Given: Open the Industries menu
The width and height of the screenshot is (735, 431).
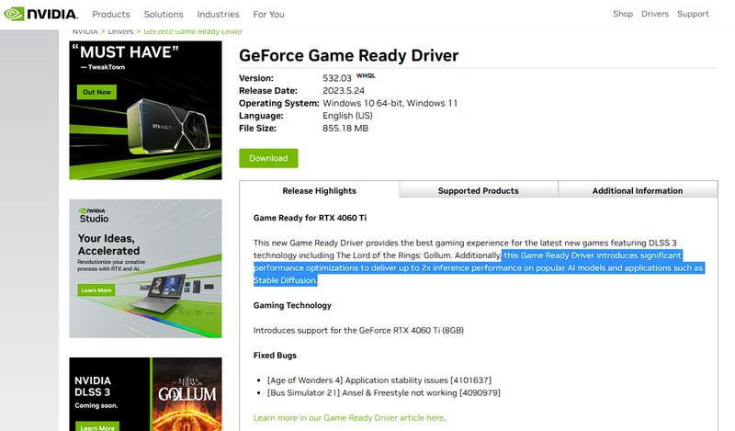Looking at the screenshot, I should (x=218, y=15).
